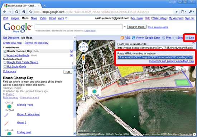Bookmark this page with the star icon
Viewport: 197px width, 137px height.
coord(31,12)
